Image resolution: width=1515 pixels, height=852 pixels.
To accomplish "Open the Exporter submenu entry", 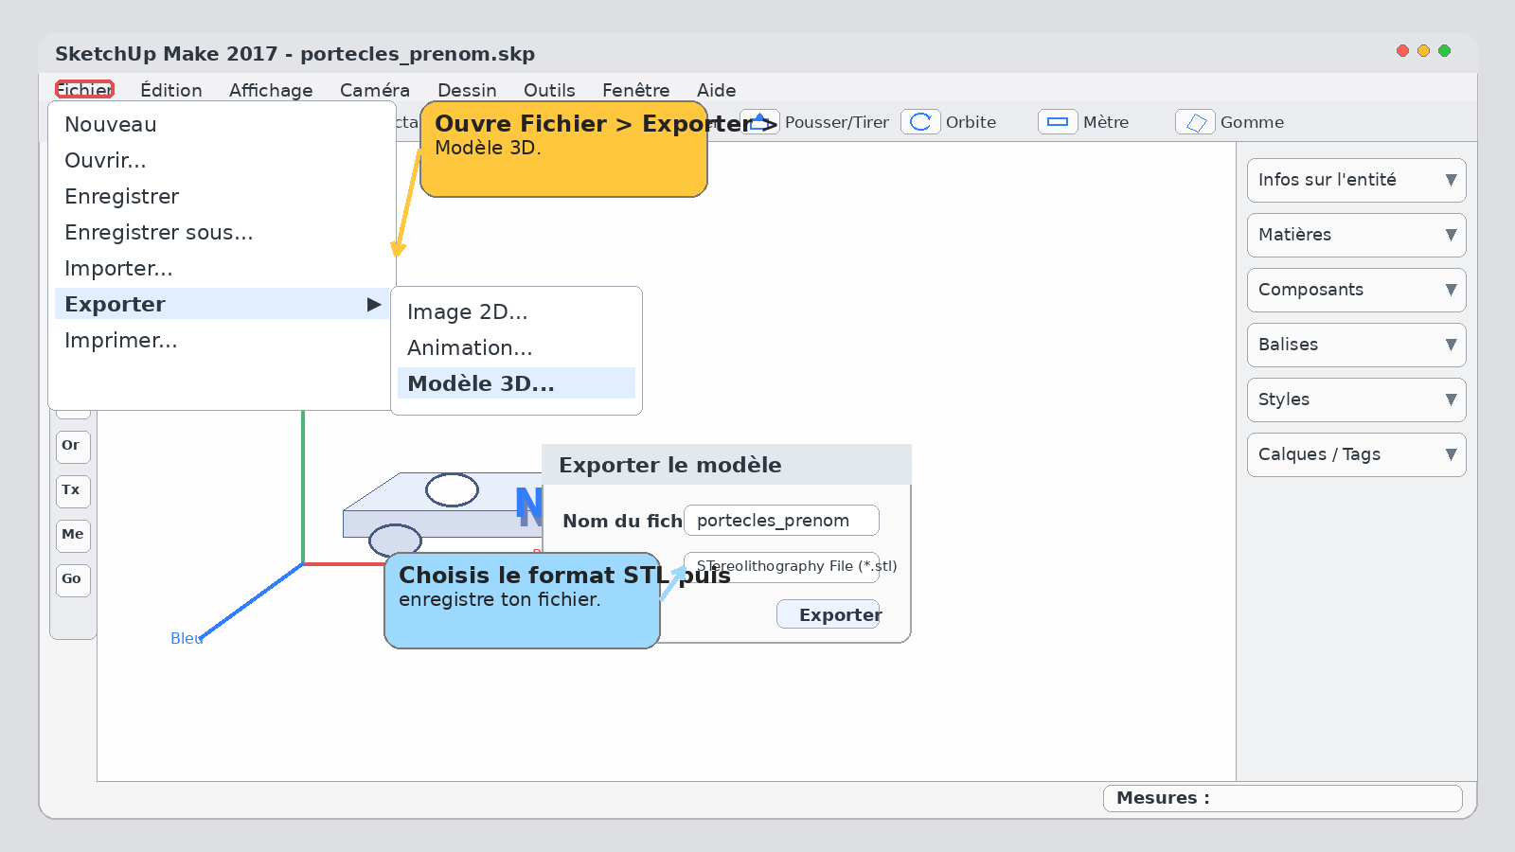I will [222, 304].
